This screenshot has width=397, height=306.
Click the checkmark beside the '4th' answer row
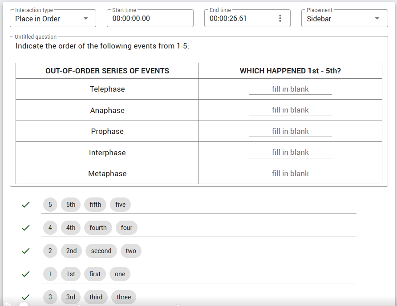[25, 228]
